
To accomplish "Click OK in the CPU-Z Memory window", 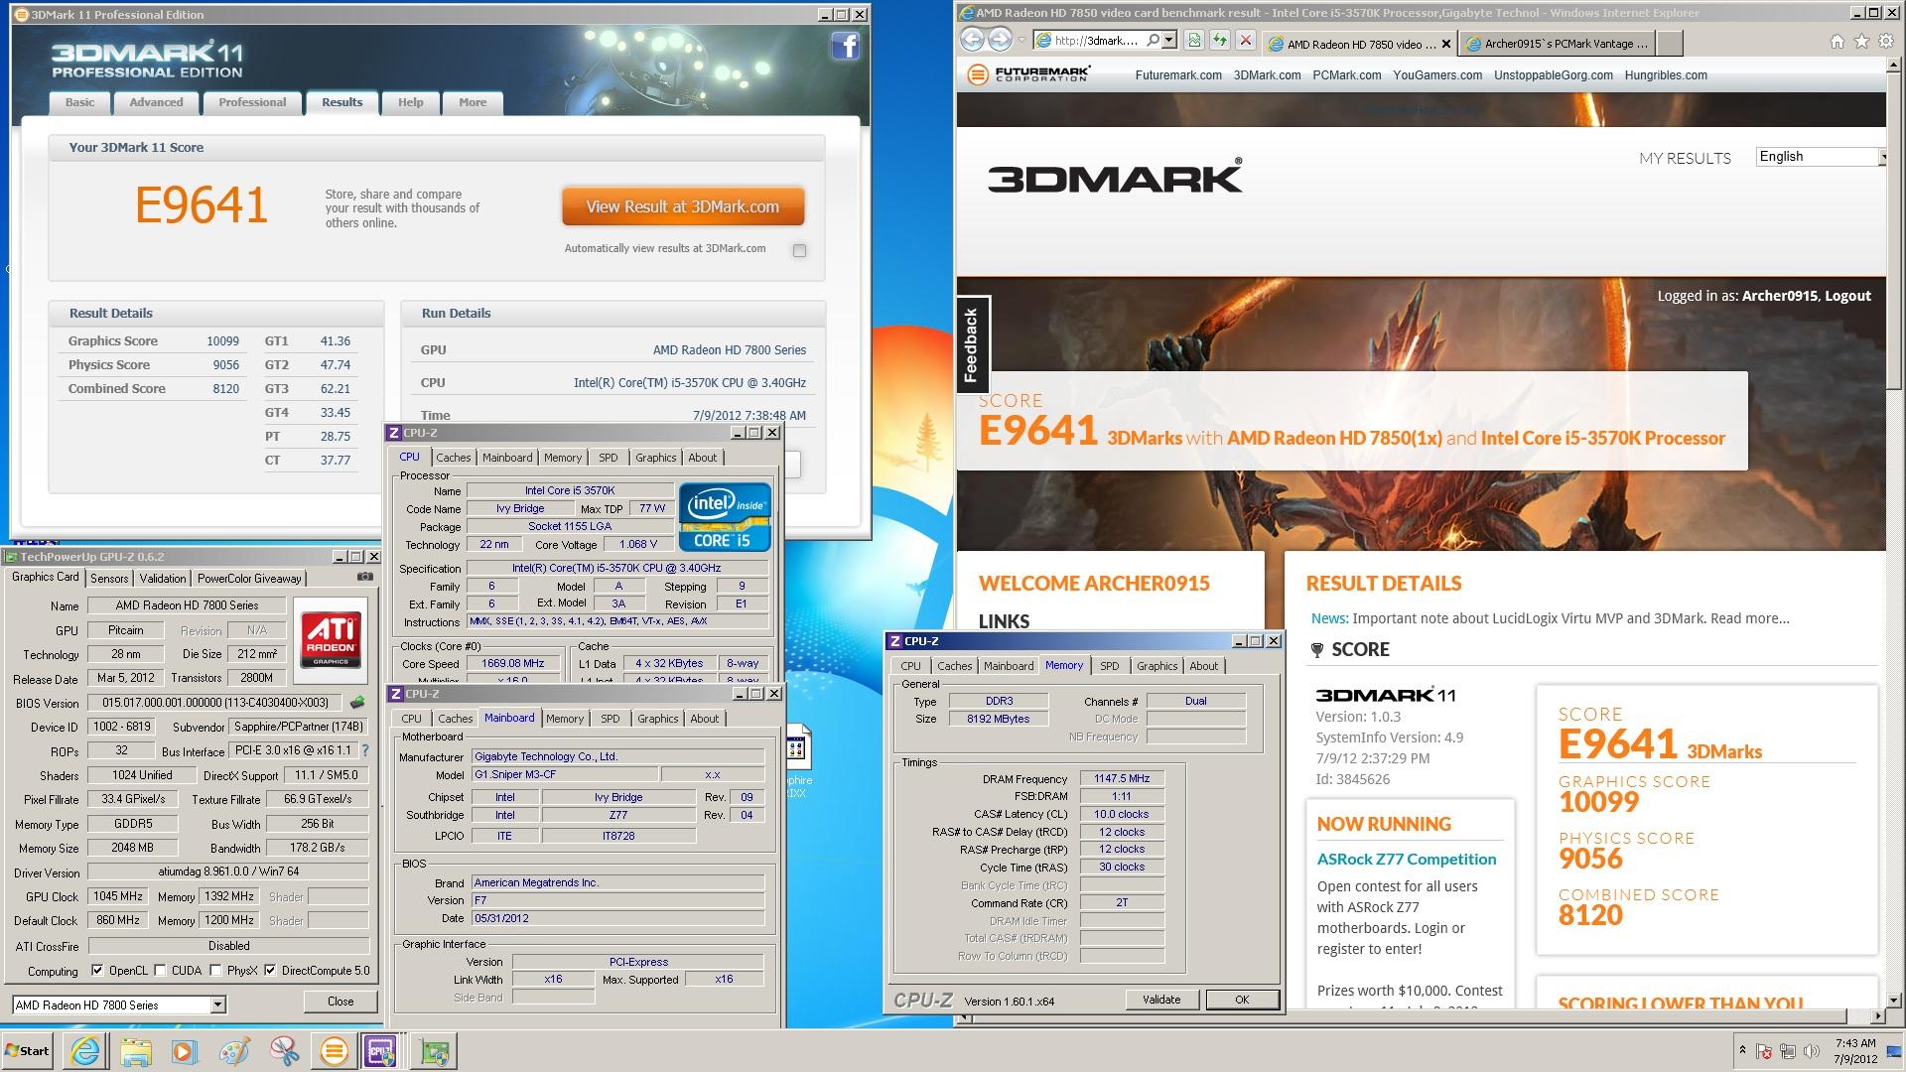I will [1242, 1000].
